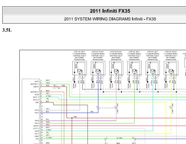Click the "IGN 5" pin label
This screenshot has height=144, width=186.
(x=37, y=121)
